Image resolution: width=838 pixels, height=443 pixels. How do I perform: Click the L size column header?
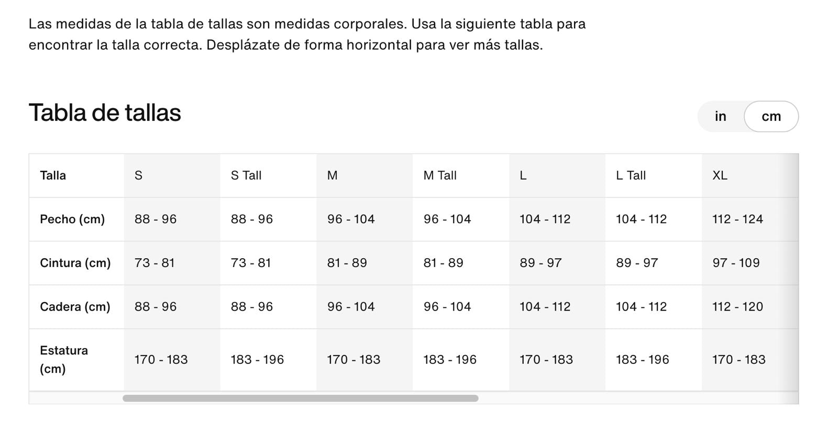[557, 175]
